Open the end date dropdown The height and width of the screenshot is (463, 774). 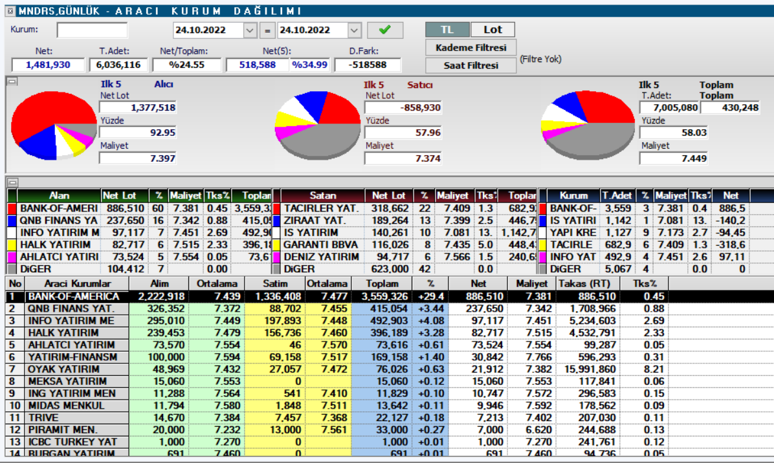click(x=354, y=30)
